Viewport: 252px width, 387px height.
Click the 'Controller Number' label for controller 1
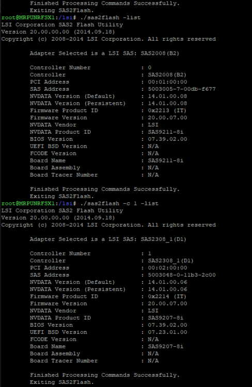coord(60,253)
